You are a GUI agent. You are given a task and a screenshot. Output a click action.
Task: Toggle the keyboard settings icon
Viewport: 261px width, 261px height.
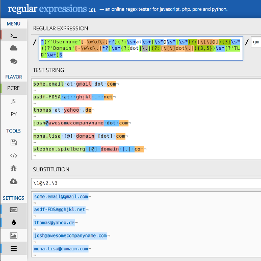coord(14,210)
